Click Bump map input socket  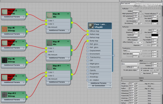click(x=88, y=41)
